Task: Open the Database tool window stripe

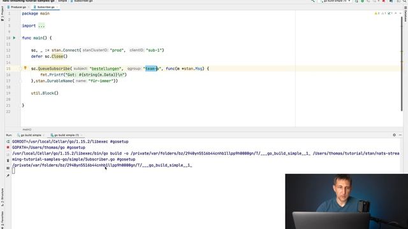Action: pyautogui.click(x=405, y=14)
